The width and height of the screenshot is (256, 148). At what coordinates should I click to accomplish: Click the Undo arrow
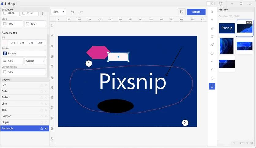point(73,12)
